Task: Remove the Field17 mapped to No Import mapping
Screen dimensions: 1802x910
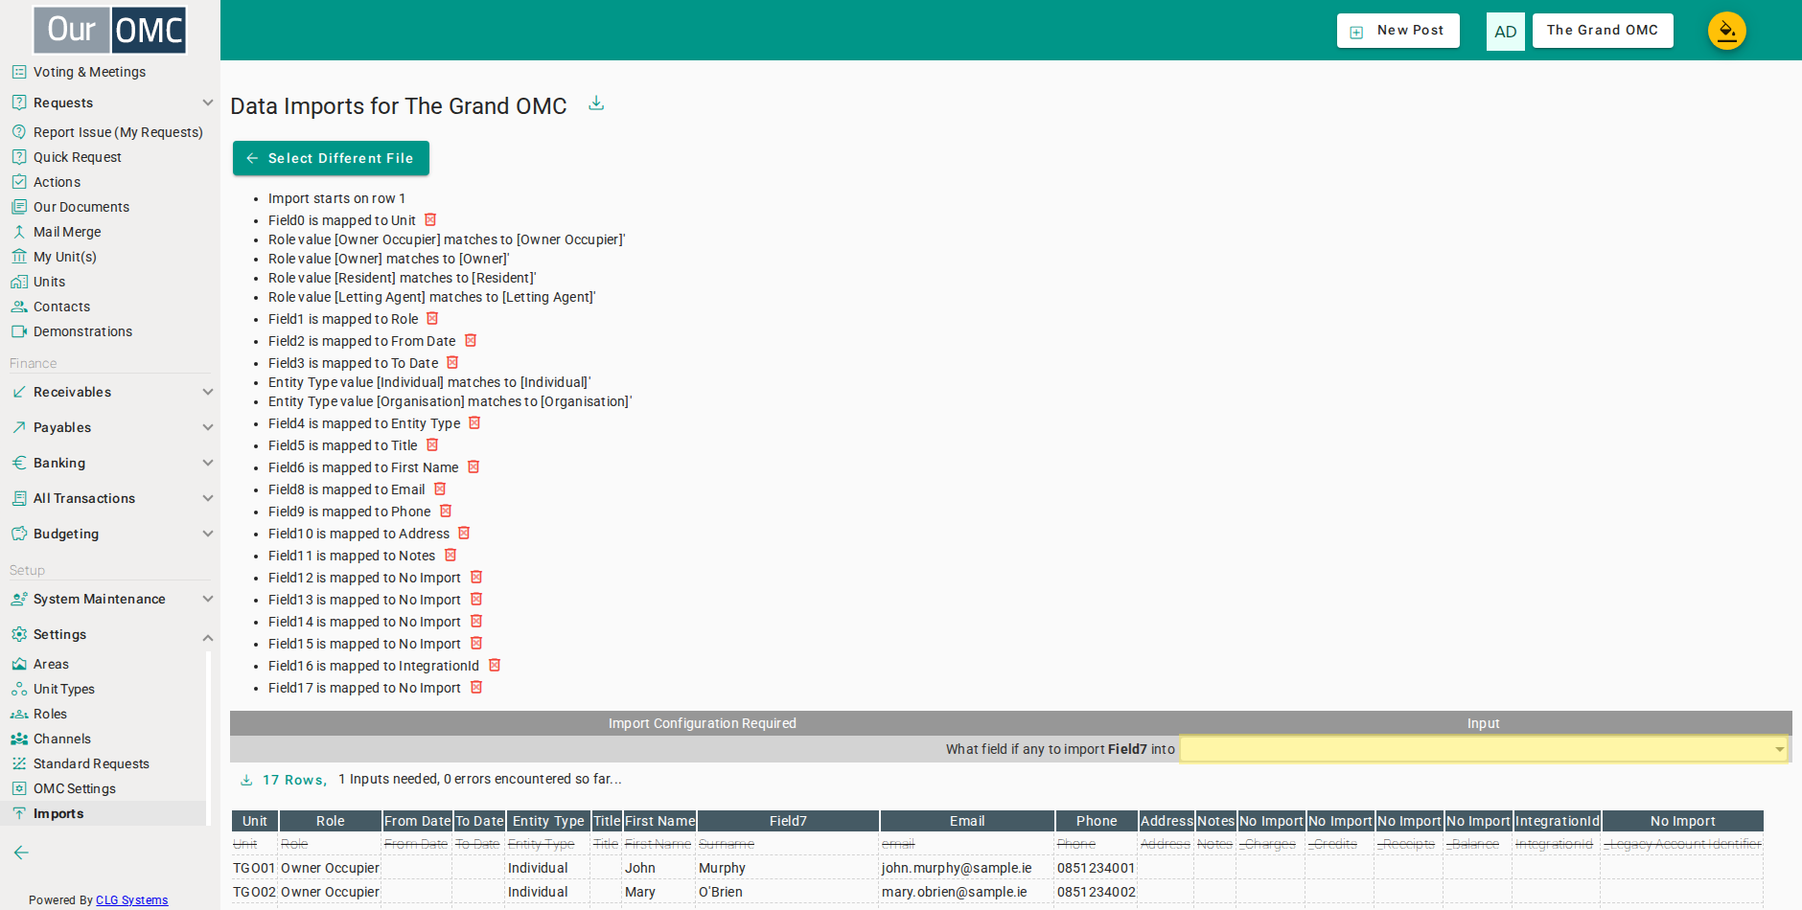Action: coord(476,688)
